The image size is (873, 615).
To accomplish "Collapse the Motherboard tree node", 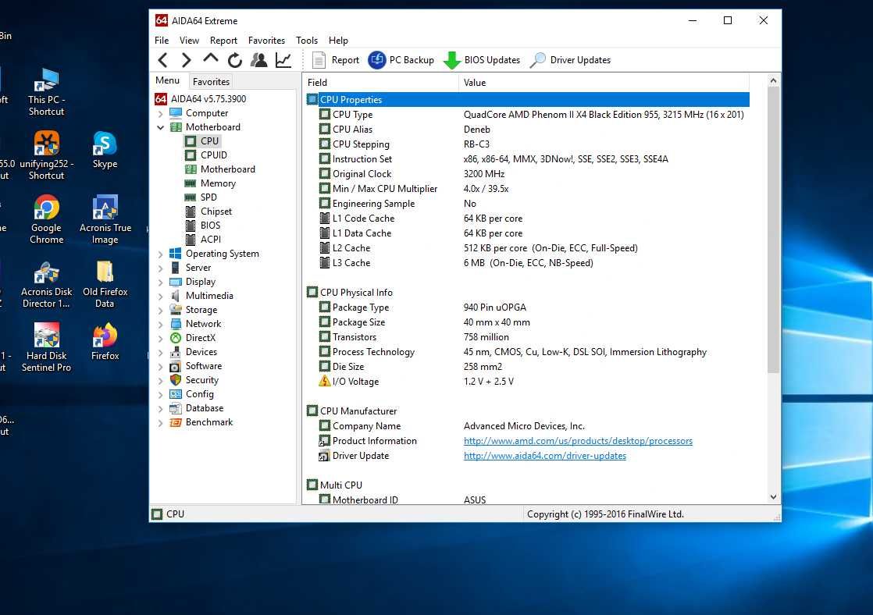I will pyautogui.click(x=160, y=127).
